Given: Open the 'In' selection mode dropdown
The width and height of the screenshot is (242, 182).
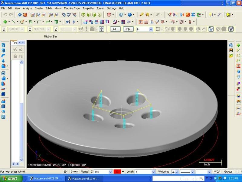Looking at the screenshot, I should [151, 29].
